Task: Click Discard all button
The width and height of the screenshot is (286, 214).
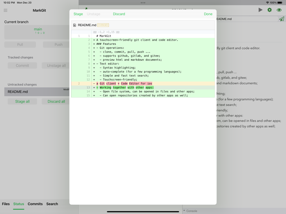Action: pyautogui.click(x=56, y=101)
